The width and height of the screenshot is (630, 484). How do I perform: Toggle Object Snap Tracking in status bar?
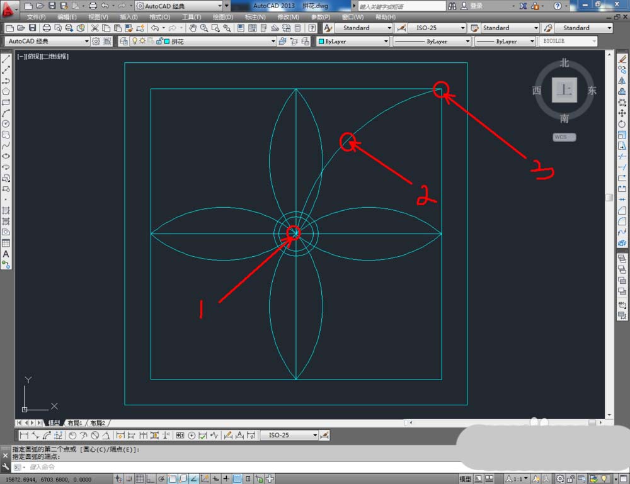click(x=193, y=479)
